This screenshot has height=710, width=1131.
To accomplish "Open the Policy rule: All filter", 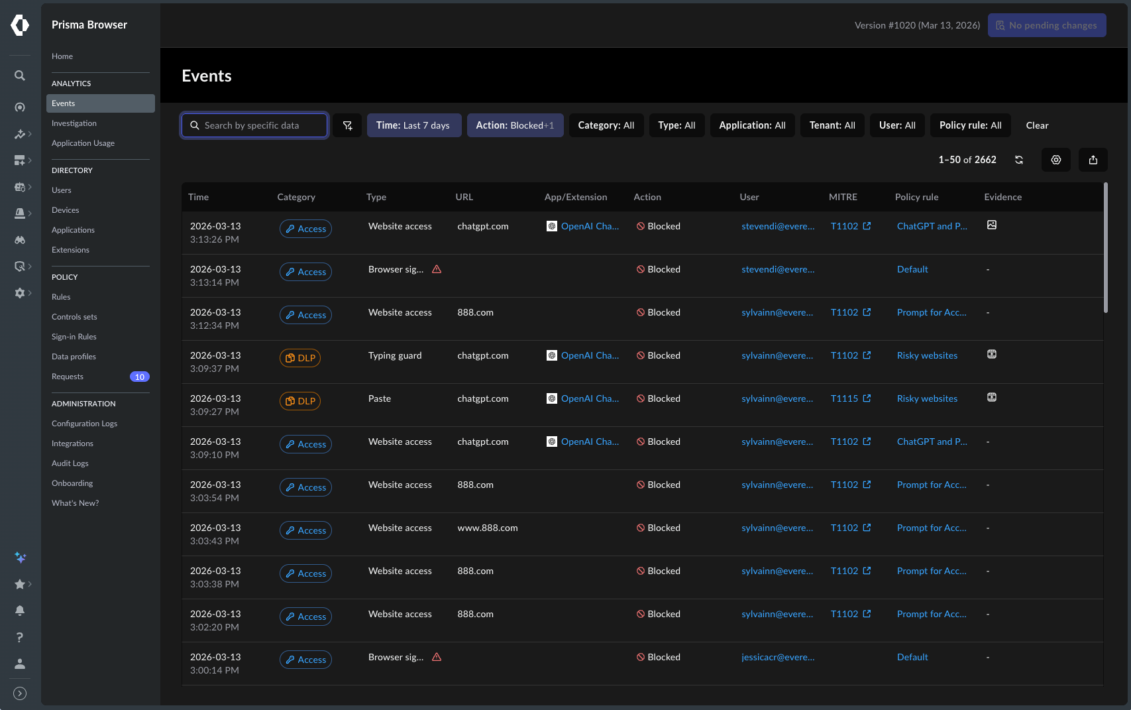I will pos(970,125).
